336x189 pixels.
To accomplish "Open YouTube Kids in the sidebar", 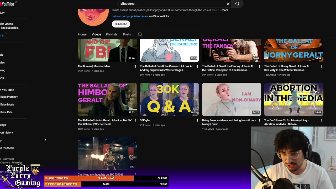I will 6,112.
